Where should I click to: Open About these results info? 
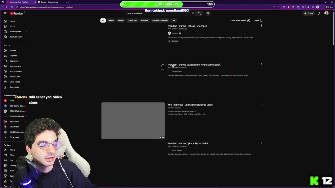(240, 21)
